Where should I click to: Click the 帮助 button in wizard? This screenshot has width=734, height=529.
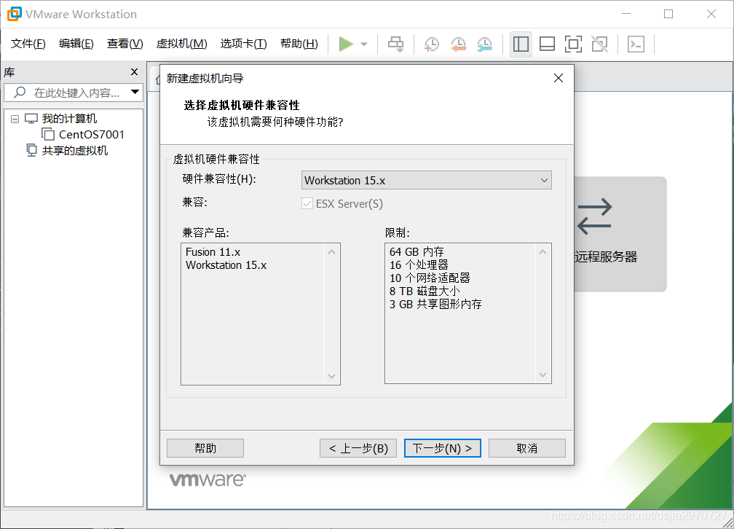point(205,448)
